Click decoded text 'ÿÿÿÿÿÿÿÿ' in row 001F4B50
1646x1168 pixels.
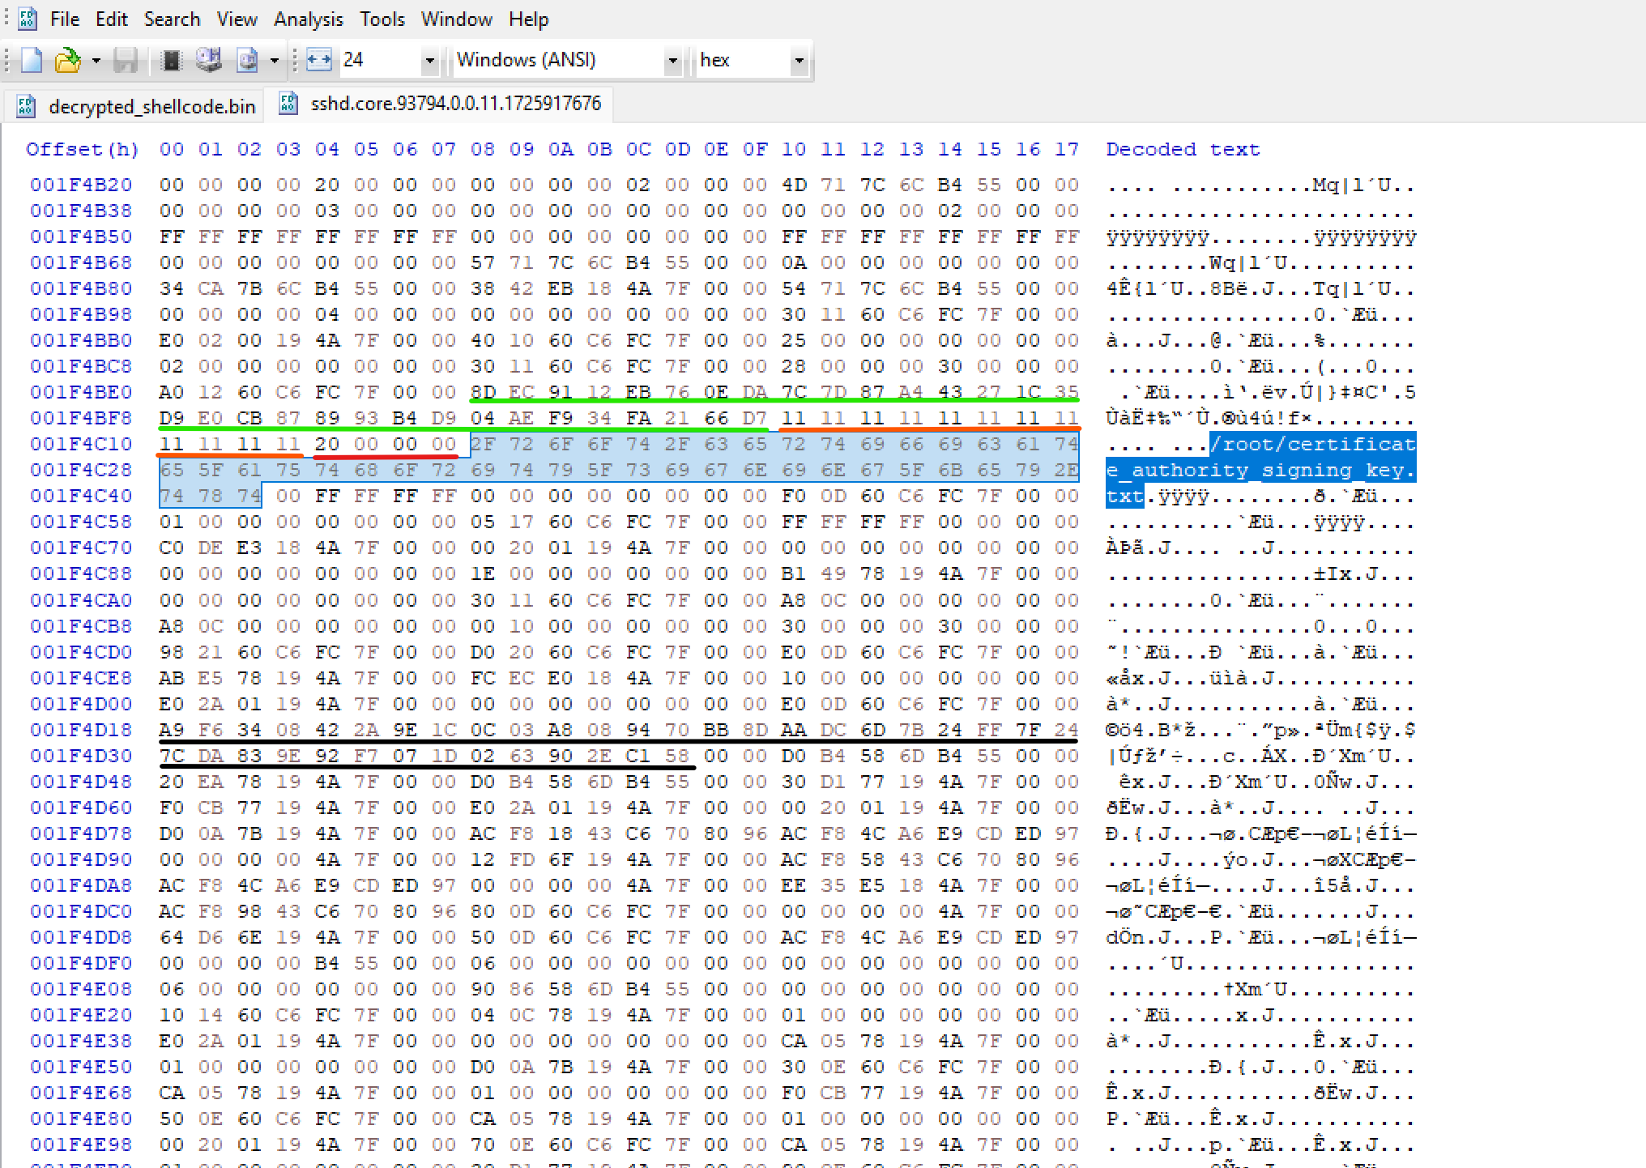(1158, 237)
